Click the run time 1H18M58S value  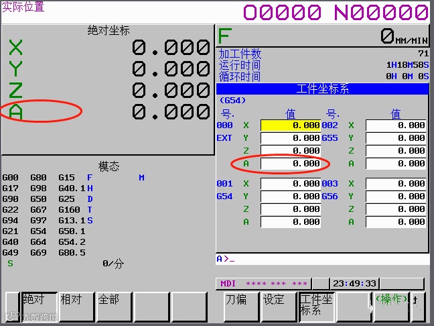[x=408, y=65]
